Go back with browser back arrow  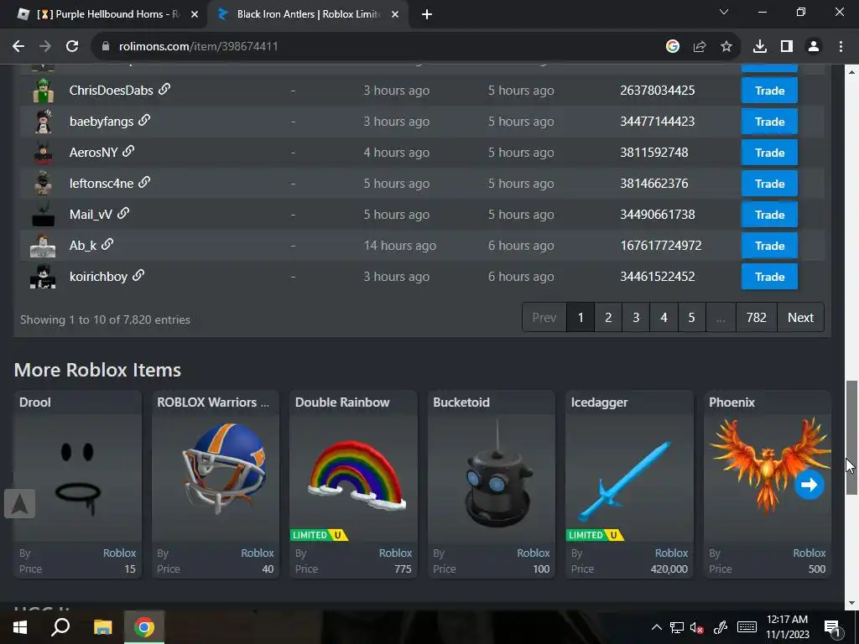[18, 47]
